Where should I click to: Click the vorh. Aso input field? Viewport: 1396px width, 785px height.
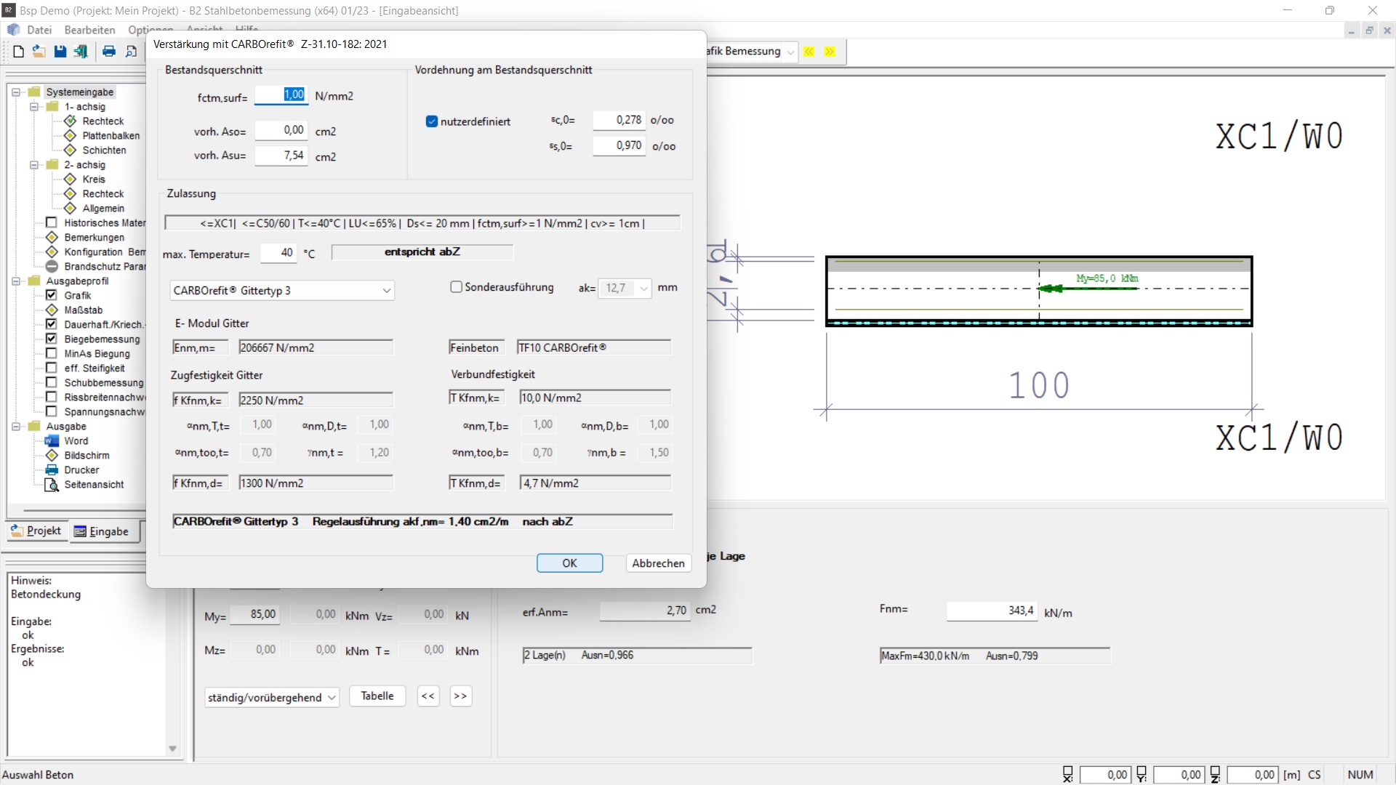click(x=281, y=130)
